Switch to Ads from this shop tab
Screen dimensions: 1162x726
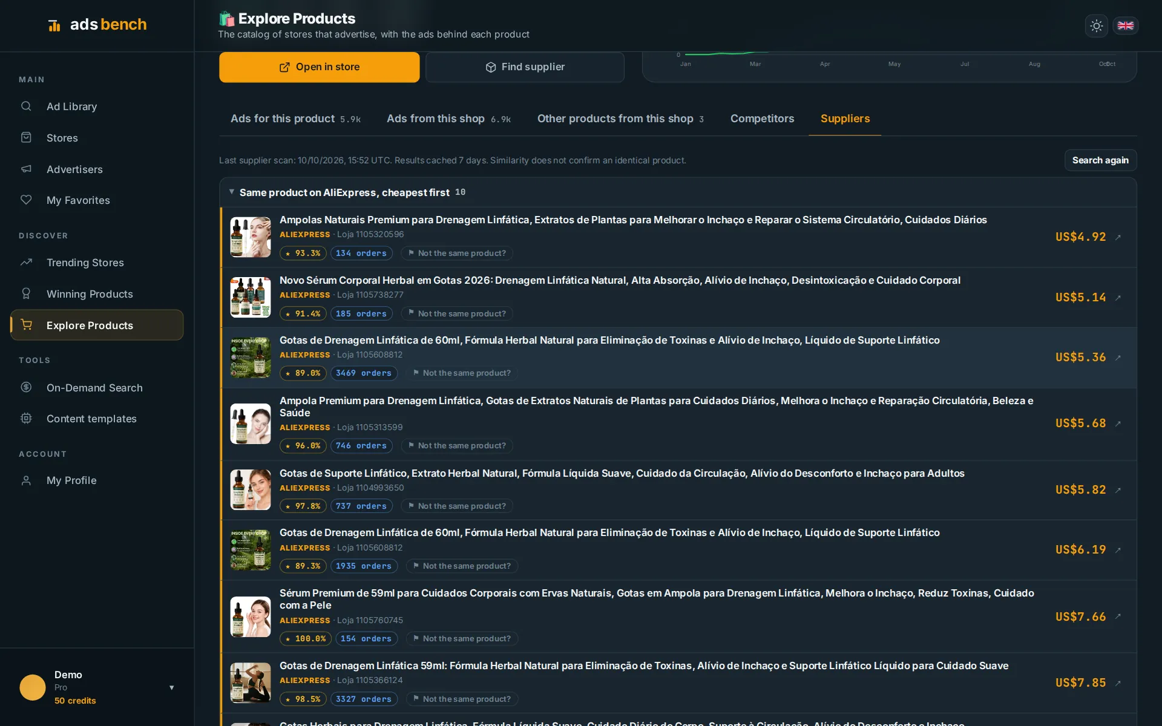coord(448,119)
